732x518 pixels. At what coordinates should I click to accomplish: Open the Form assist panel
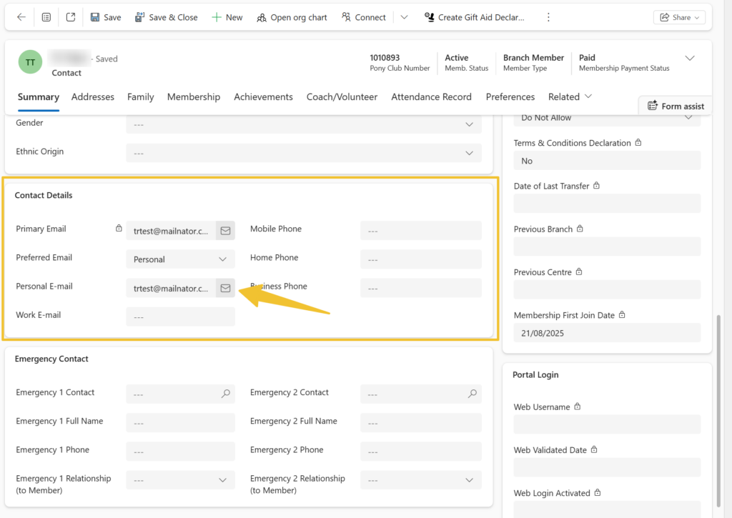pos(676,106)
